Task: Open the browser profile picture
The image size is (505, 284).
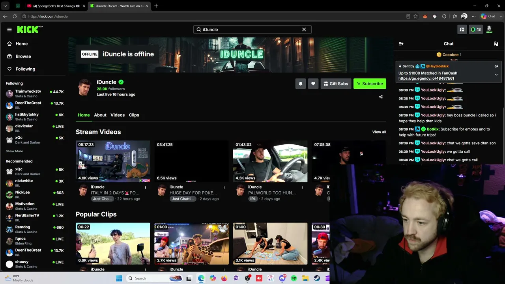Action: [x=464, y=16]
